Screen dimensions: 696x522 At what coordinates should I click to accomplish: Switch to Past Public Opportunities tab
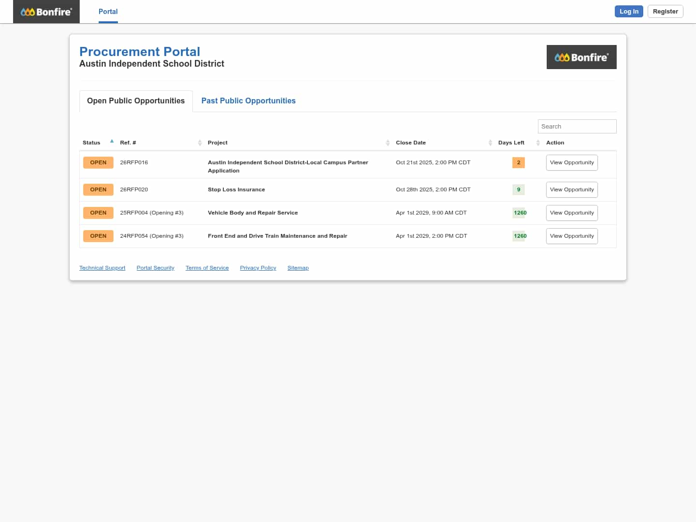point(248,101)
